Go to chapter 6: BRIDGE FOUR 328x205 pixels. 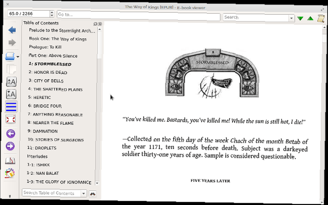pos(45,106)
